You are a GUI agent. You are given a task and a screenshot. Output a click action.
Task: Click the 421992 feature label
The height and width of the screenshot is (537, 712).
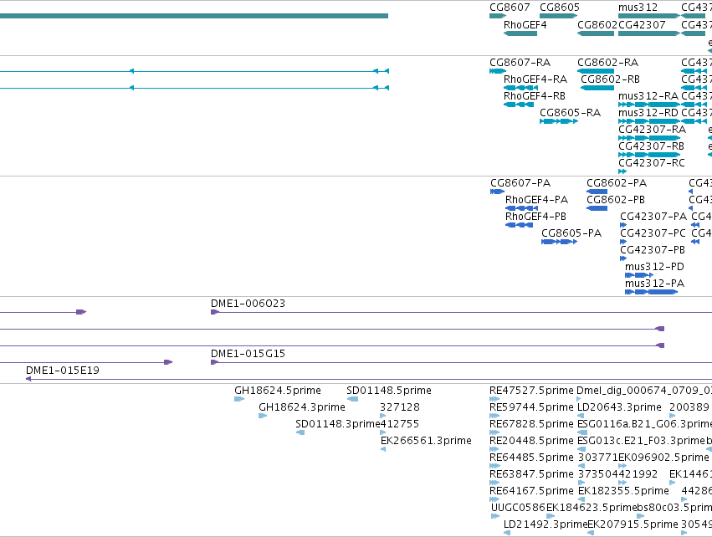(x=638, y=474)
